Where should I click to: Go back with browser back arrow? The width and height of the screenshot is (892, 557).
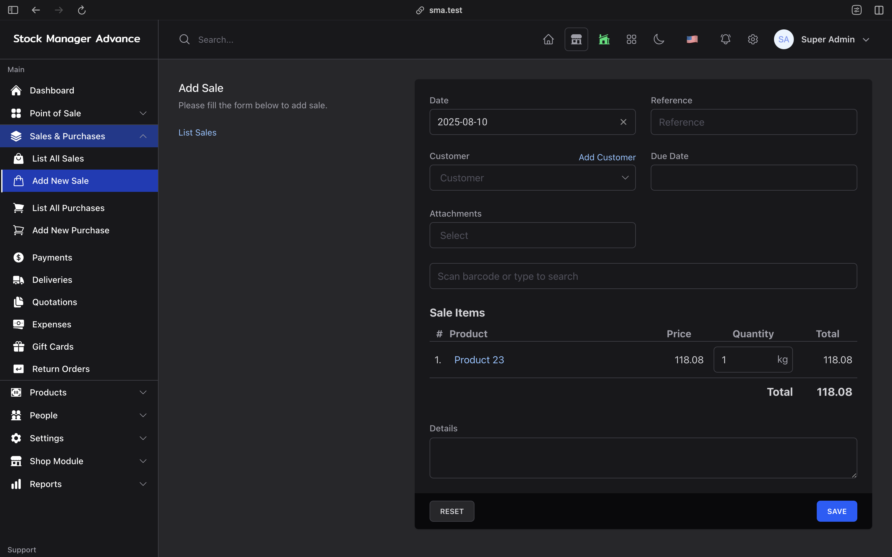click(36, 10)
